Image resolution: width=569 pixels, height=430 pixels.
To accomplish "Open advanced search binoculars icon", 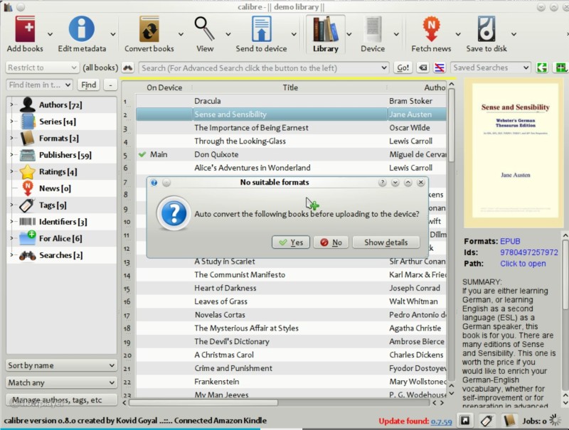I will (x=128, y=68).
